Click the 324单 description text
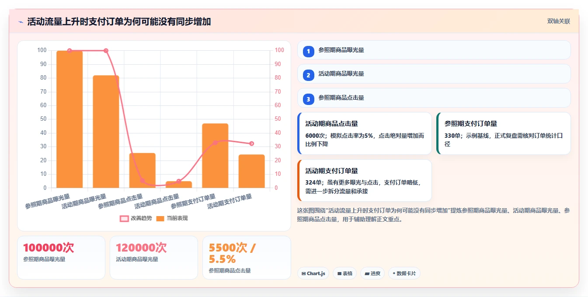 [363, 187]
